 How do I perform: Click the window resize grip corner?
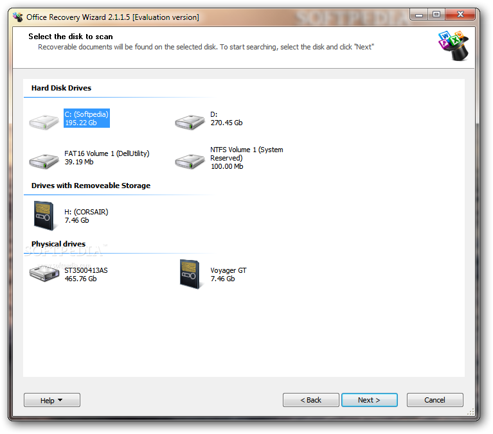pyautogui.click(x=471, y=412)
